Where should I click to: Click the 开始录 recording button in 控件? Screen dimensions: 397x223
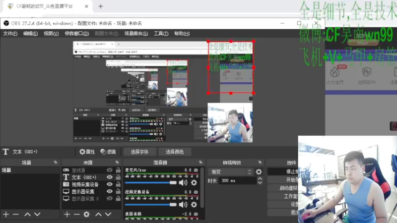[283, 180]
